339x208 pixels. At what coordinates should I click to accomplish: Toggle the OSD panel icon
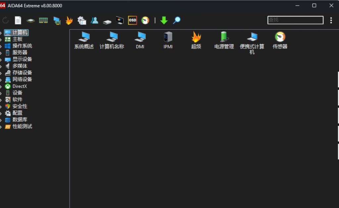pyautogui.click(x=132, y=20)
